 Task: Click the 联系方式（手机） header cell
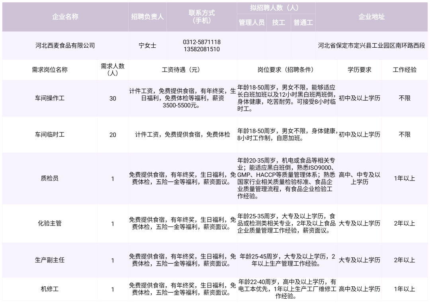click(x=202, y=17)
